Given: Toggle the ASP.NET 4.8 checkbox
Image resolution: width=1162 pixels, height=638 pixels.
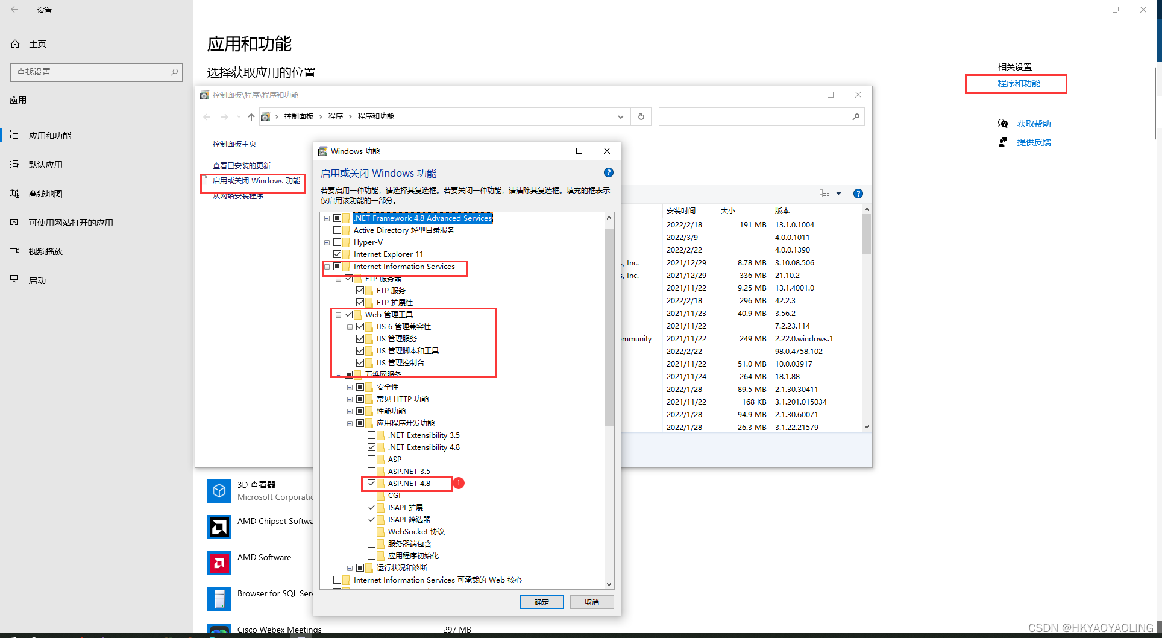Looking at the screenshot, I should coord(372,483).
